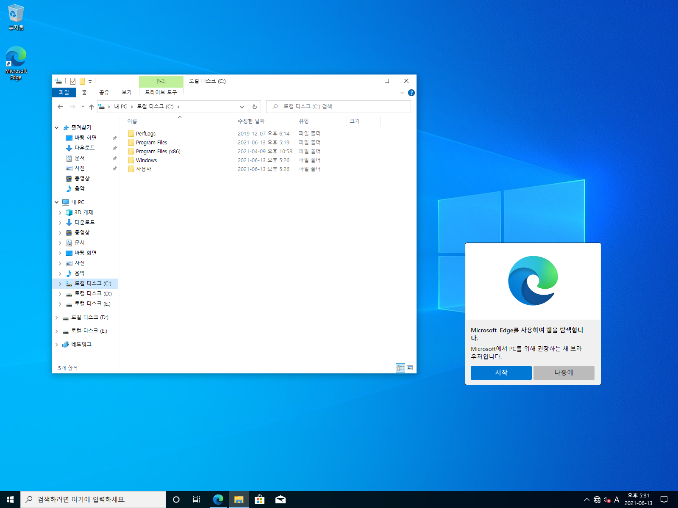Select the Program Files (x86) folder
This screenshot has height=508, width=678.
(158, 152)
